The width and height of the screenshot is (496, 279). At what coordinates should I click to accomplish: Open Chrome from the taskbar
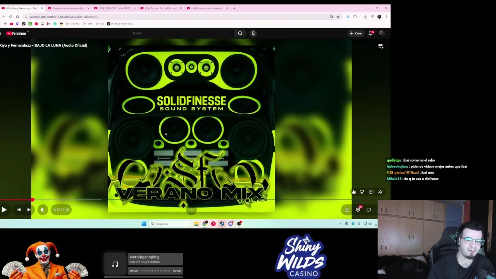[205, 224]
